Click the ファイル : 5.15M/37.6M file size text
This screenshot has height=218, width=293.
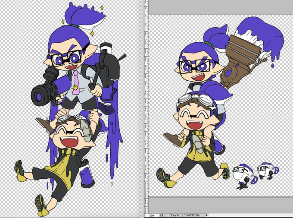184,215
